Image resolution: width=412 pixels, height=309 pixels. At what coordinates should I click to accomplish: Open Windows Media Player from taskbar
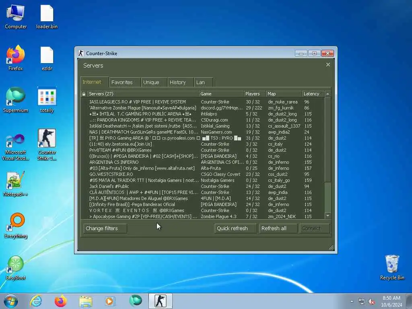click(110, 301)
